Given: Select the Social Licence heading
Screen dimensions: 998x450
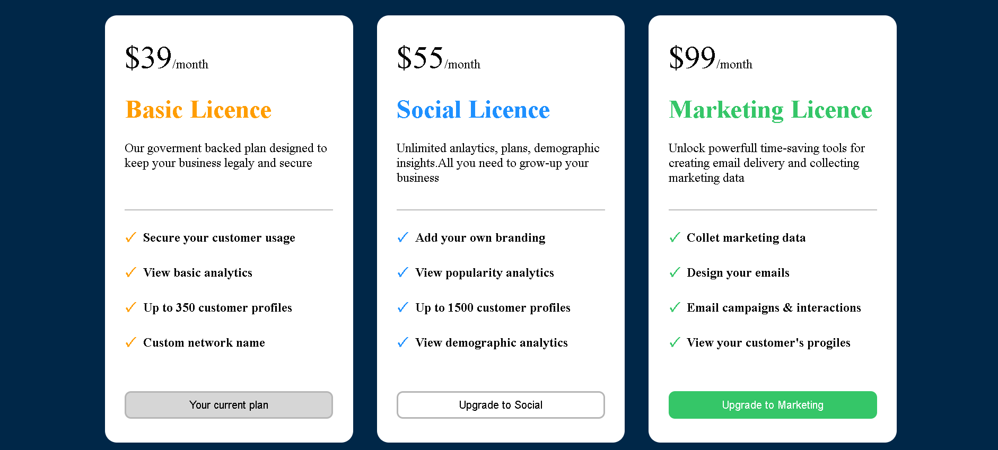Looking at the screenshot, I should coord(473,110).
